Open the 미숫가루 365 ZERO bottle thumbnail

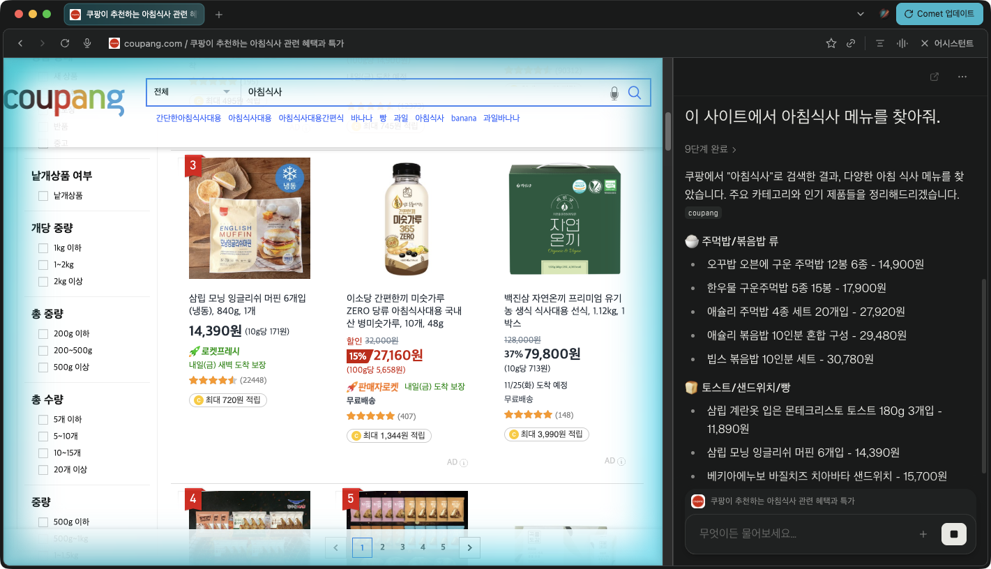tap(407, 218)
